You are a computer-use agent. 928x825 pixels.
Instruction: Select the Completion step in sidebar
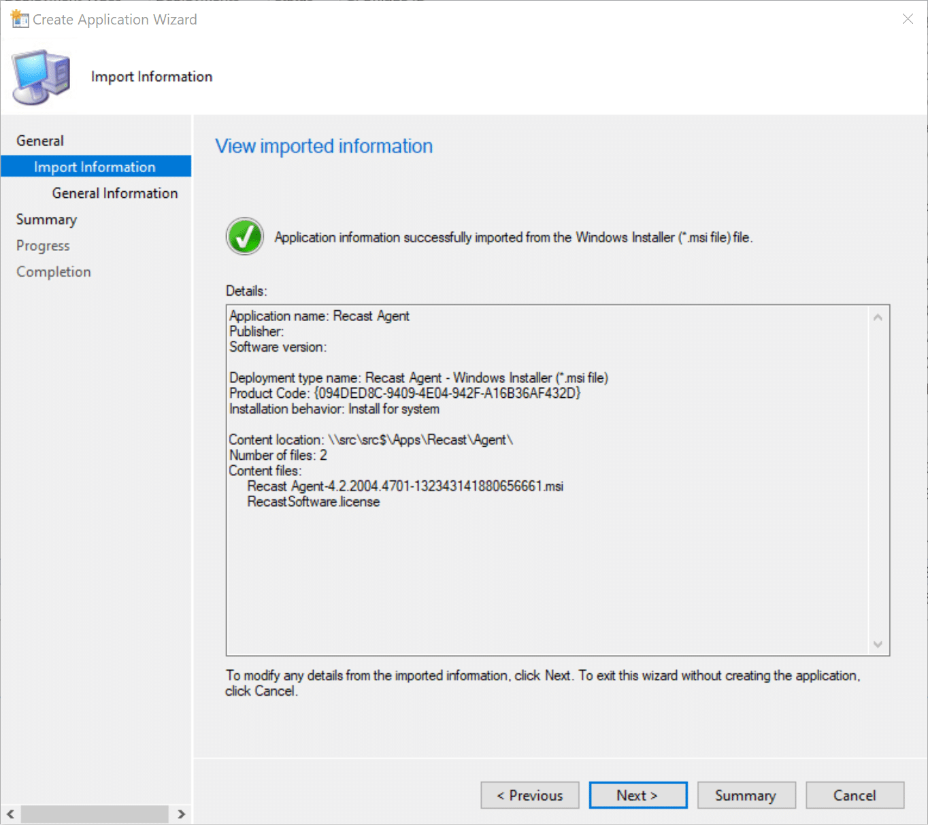pos(54,271)
